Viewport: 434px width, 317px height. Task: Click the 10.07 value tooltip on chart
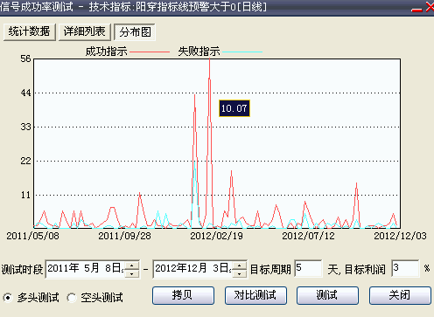point(234,108)
